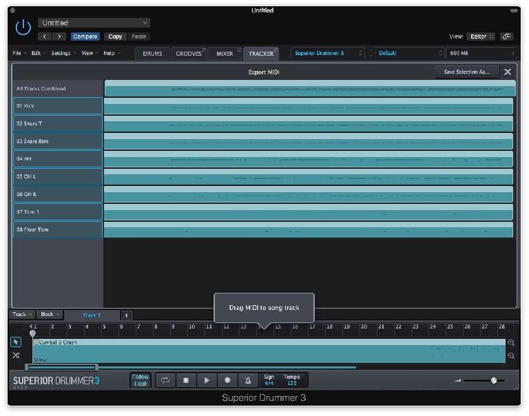529x416 pixels.
Task: Click the 08 Floor Tom MIDI region
Action: click(309, 229)
